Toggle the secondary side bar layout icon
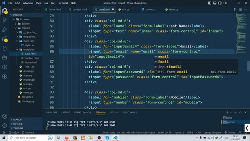 click(x=220, y=3)
